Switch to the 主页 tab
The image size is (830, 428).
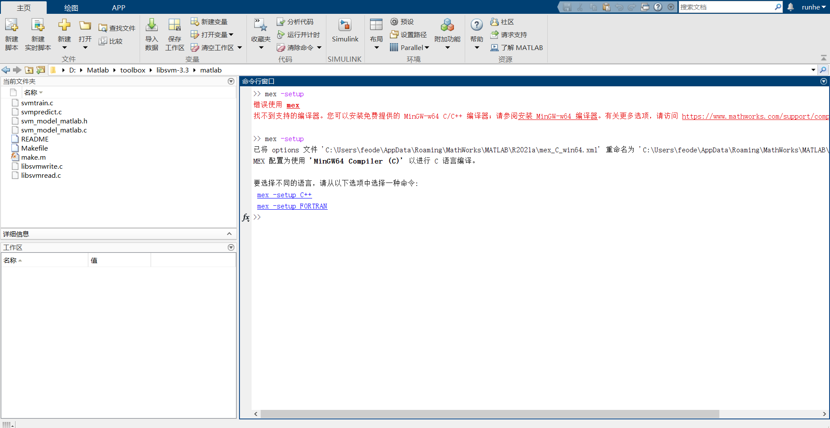(24, 7)
